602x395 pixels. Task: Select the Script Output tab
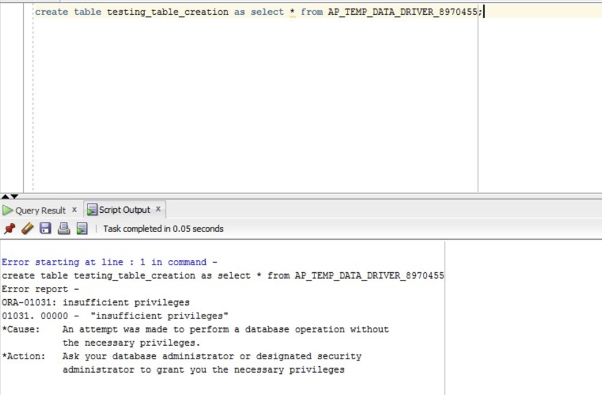[x=125, y=210]
